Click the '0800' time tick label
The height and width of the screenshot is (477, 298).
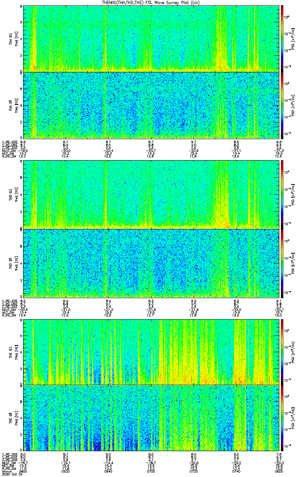279,471
